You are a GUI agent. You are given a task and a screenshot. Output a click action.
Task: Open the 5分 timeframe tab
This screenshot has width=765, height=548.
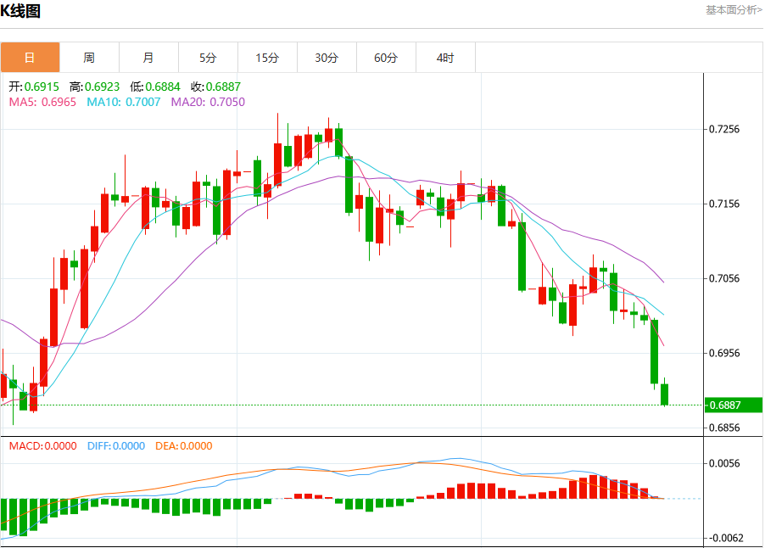pyautogui.click(x=209, y=58)
